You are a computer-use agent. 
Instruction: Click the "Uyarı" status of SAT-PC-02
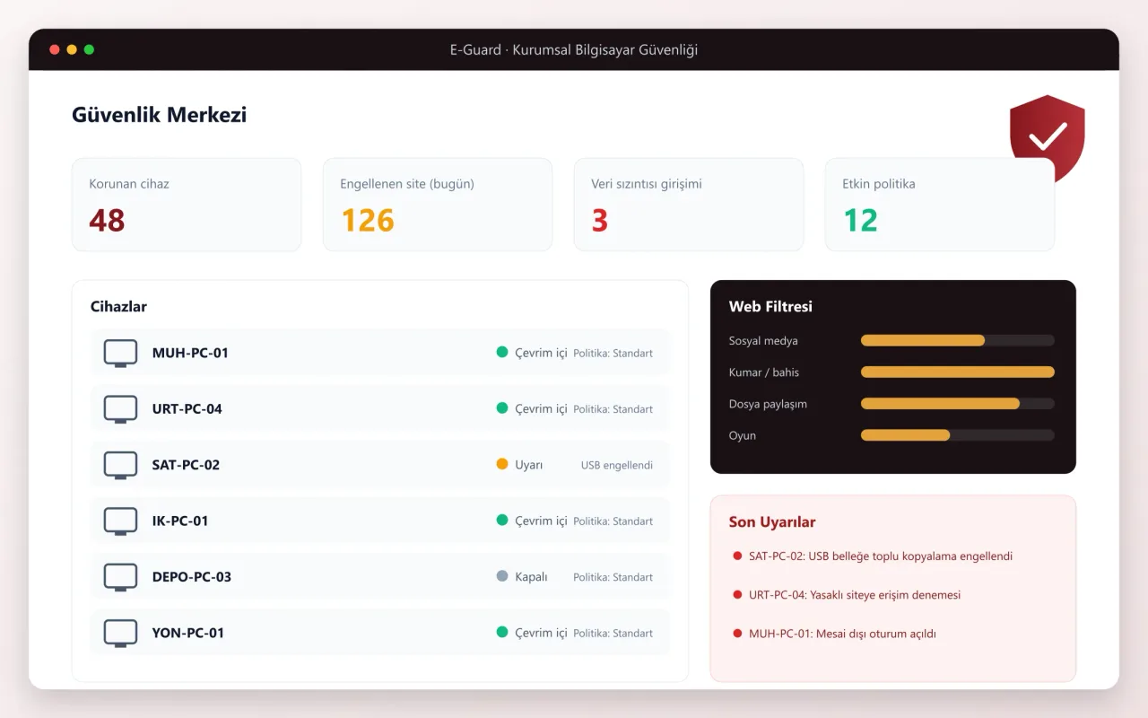point(529,465)
